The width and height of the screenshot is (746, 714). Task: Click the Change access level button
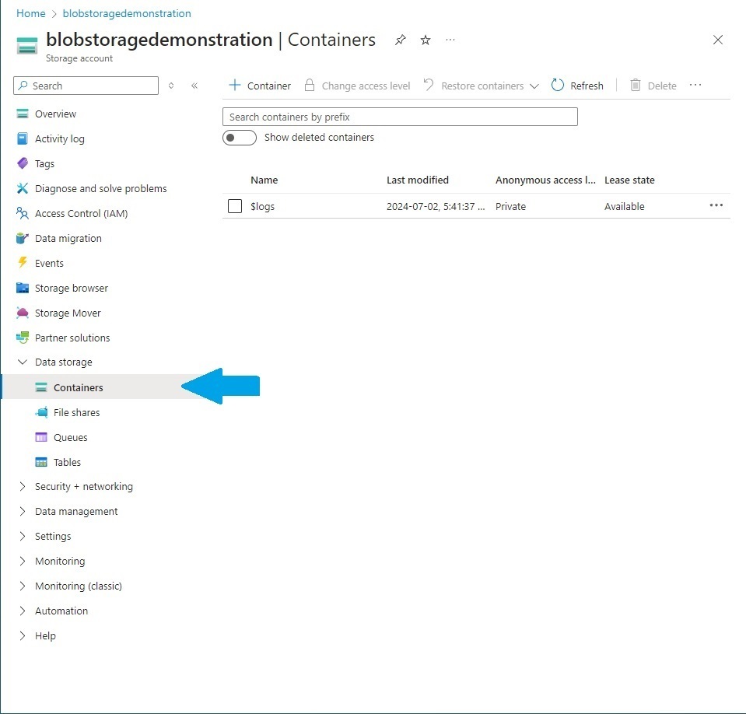[x=357, y=86]
